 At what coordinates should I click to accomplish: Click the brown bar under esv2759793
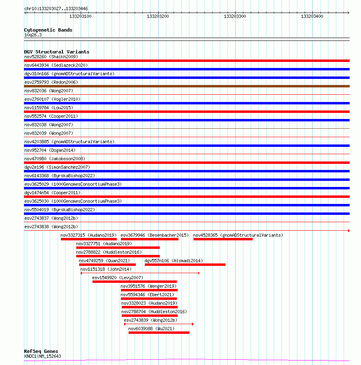187,86
